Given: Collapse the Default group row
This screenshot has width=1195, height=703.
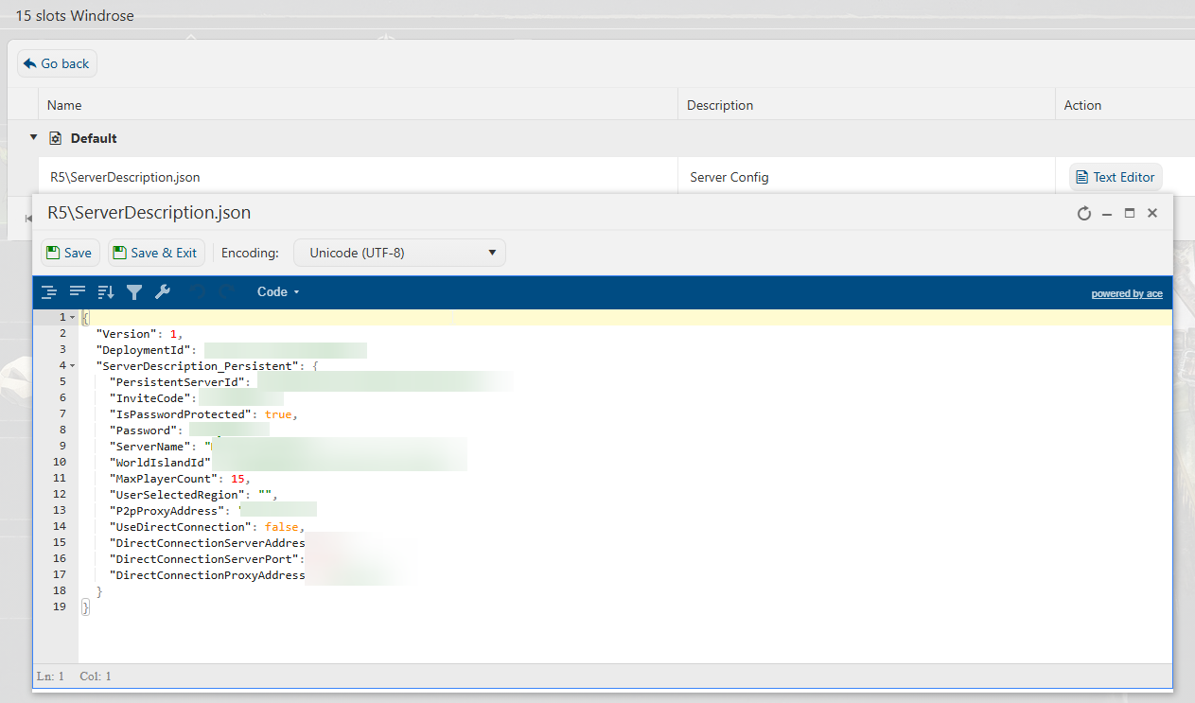Looking at the screenshot, I should click(34, 137).
